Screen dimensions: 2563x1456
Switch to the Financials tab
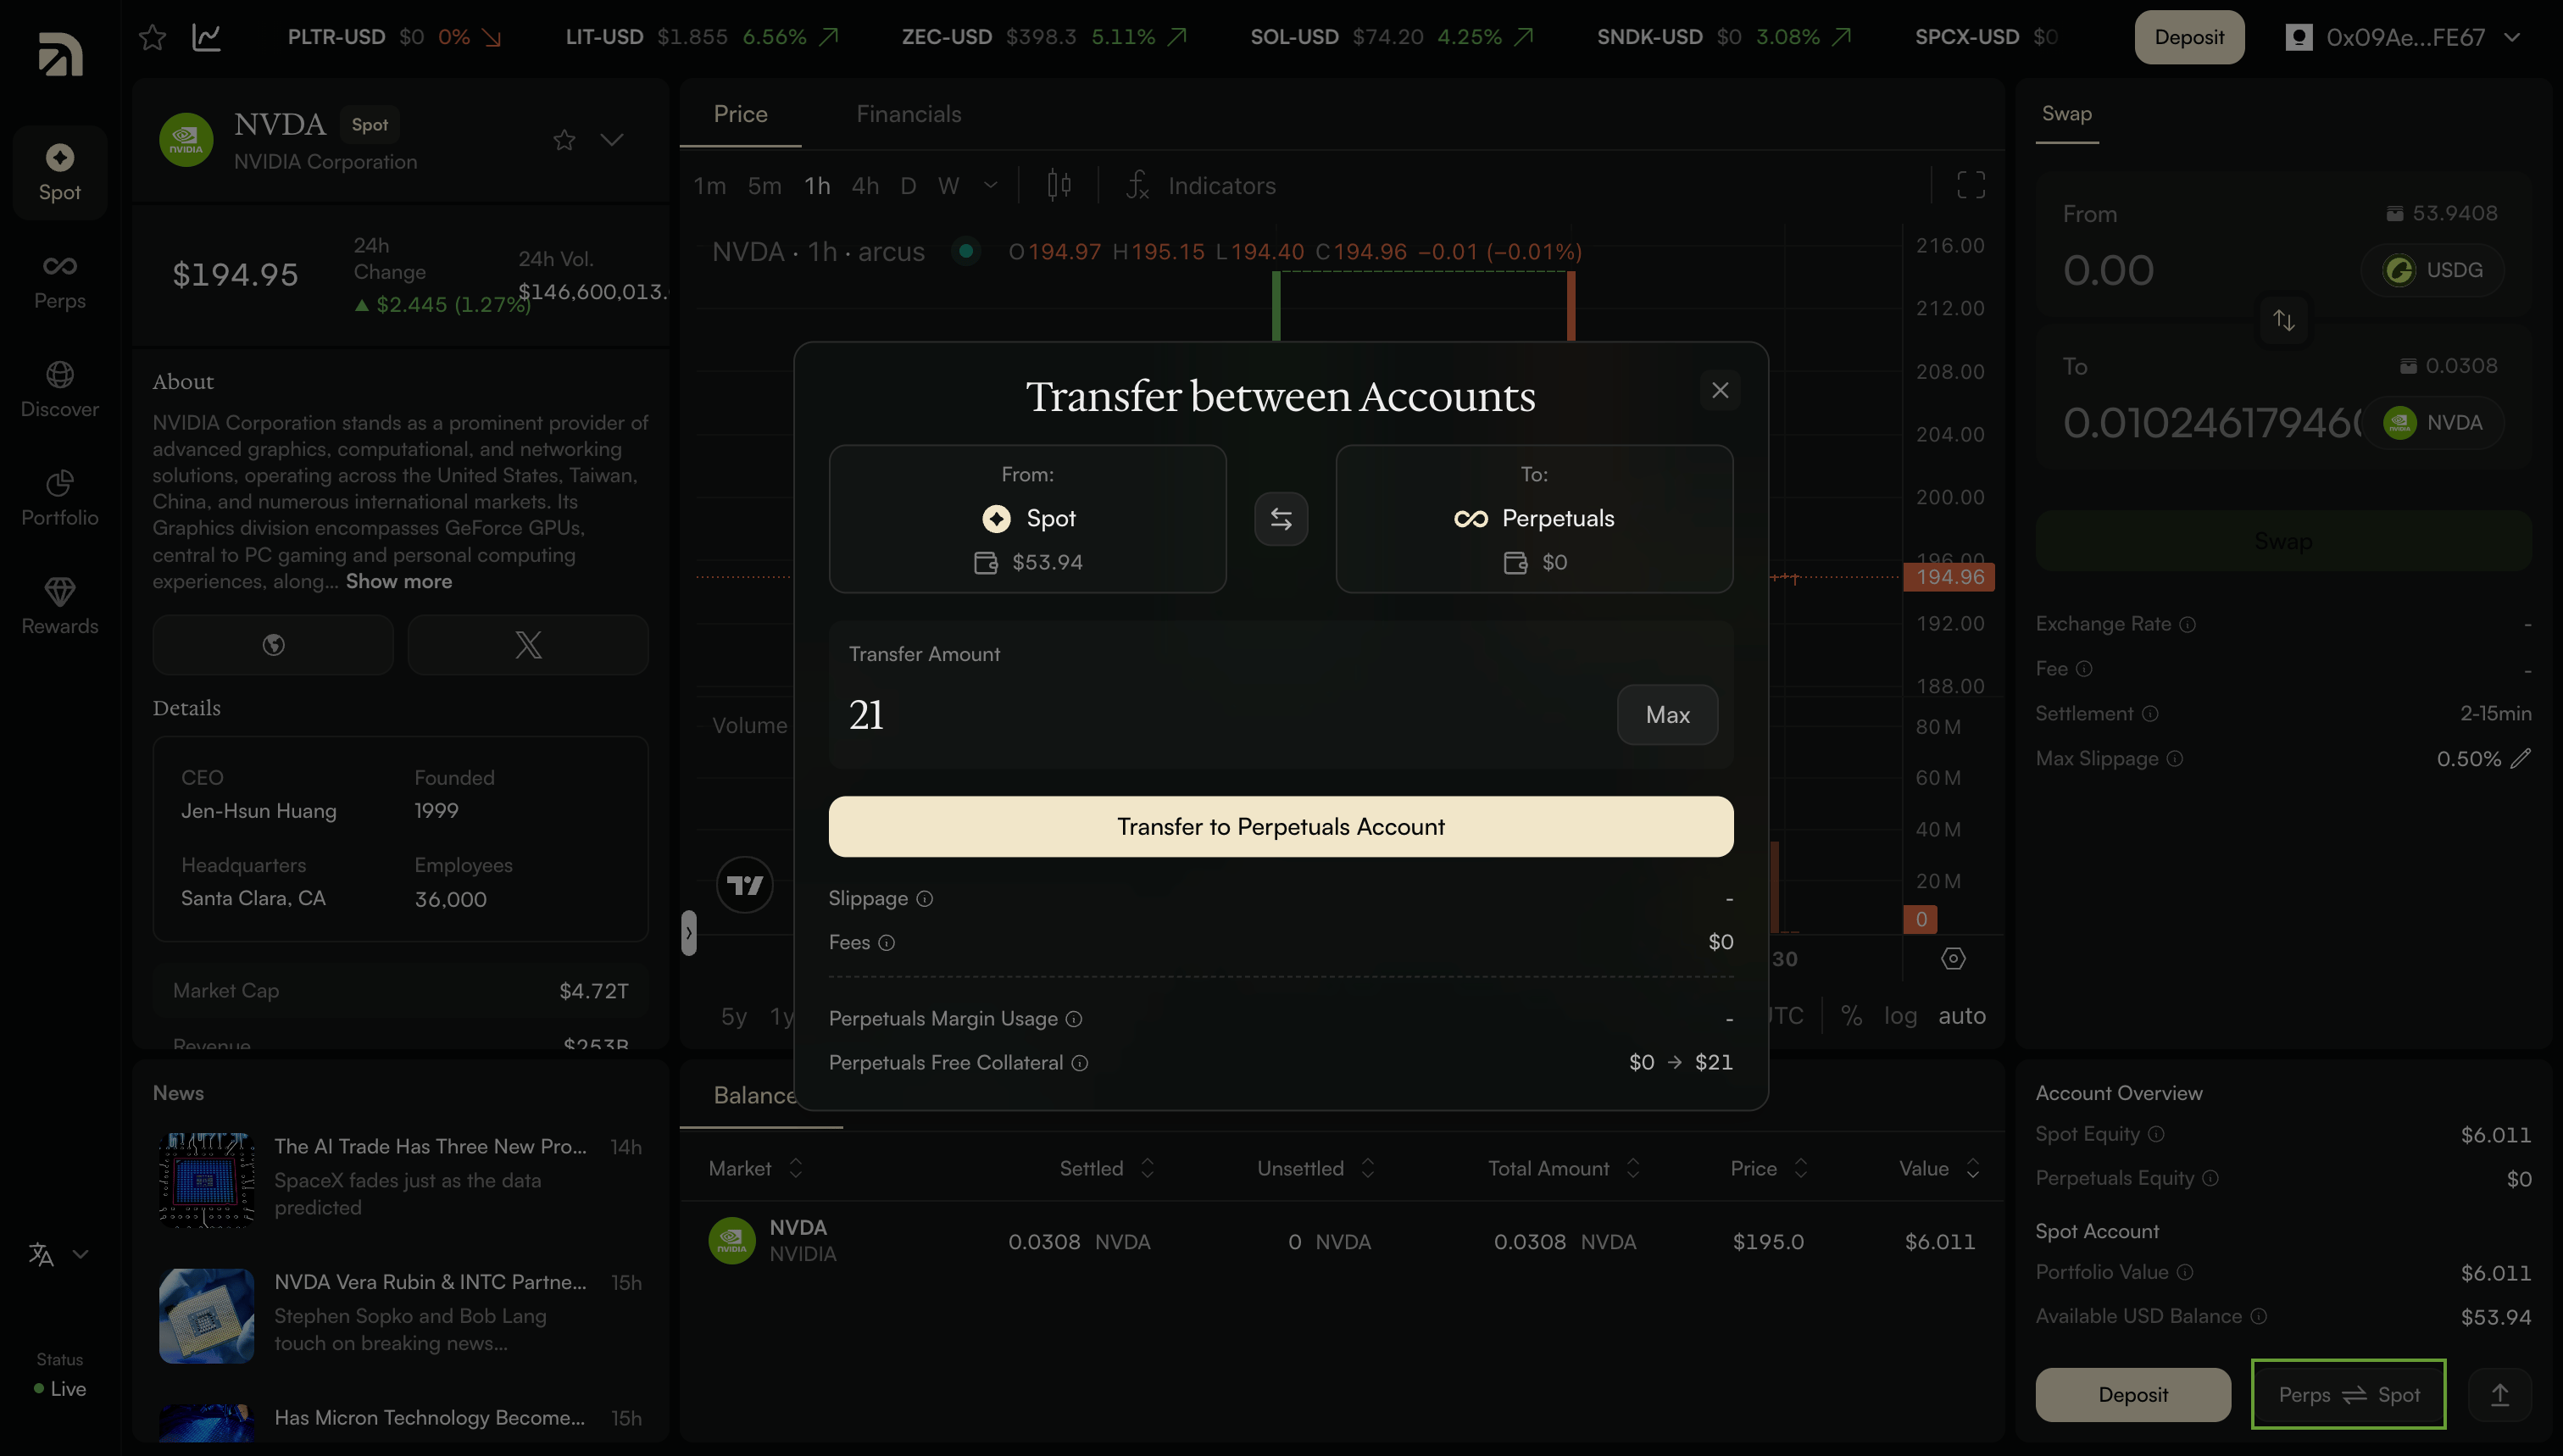[x=909, y=114]
